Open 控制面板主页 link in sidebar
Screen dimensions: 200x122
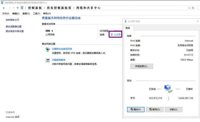click(x=12, y=20)
